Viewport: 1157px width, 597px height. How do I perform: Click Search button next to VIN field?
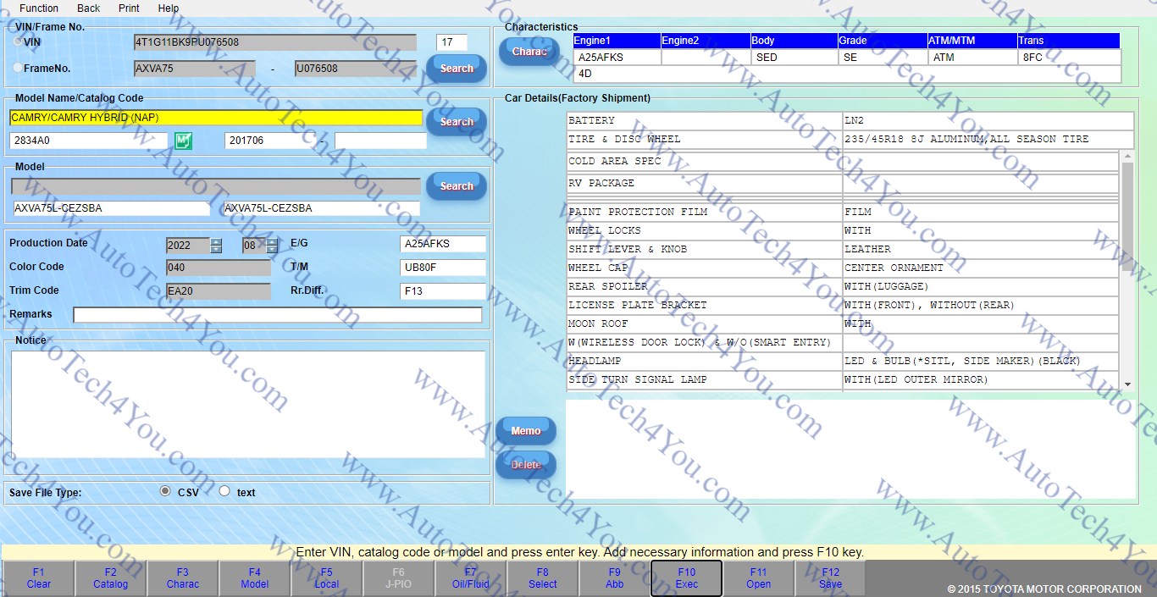click(x=457, y=68)
